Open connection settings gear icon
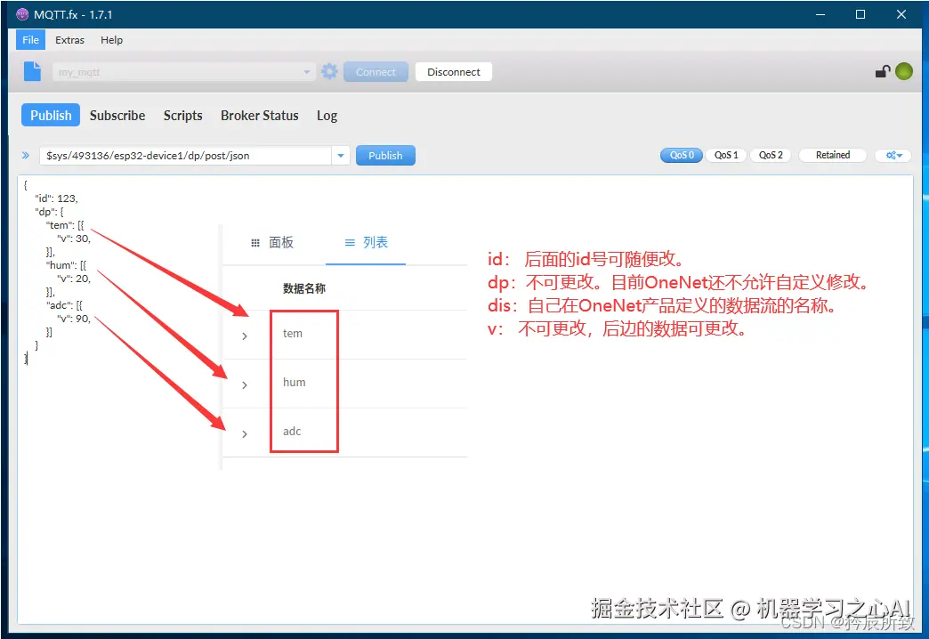Image resolution: width=929 pixels, height=639 pixels. pos(329,72)
